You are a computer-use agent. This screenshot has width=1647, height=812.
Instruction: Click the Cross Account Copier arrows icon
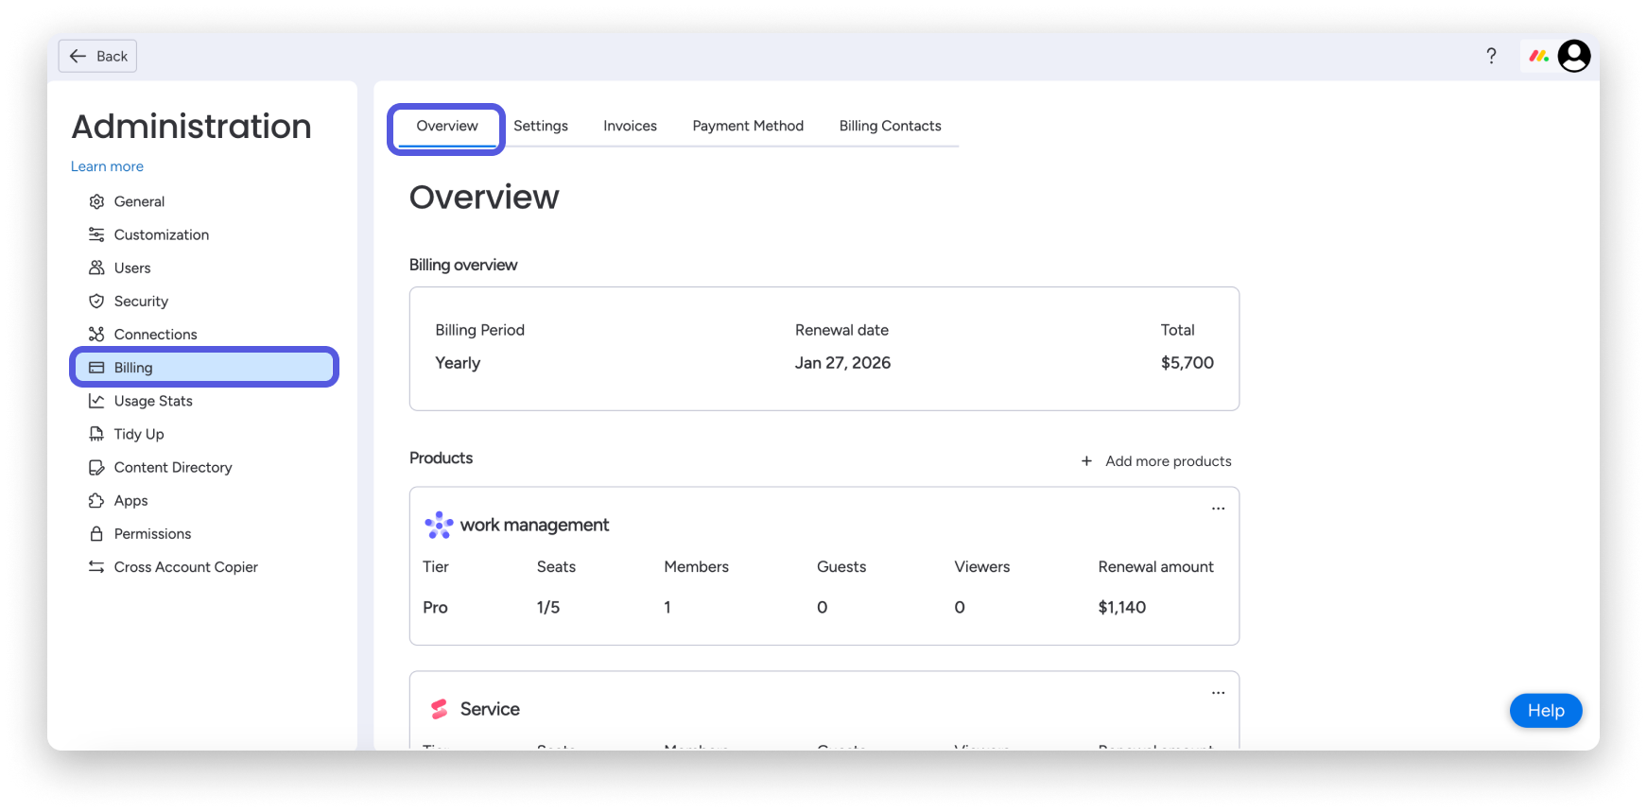click(x=96, y=567)
